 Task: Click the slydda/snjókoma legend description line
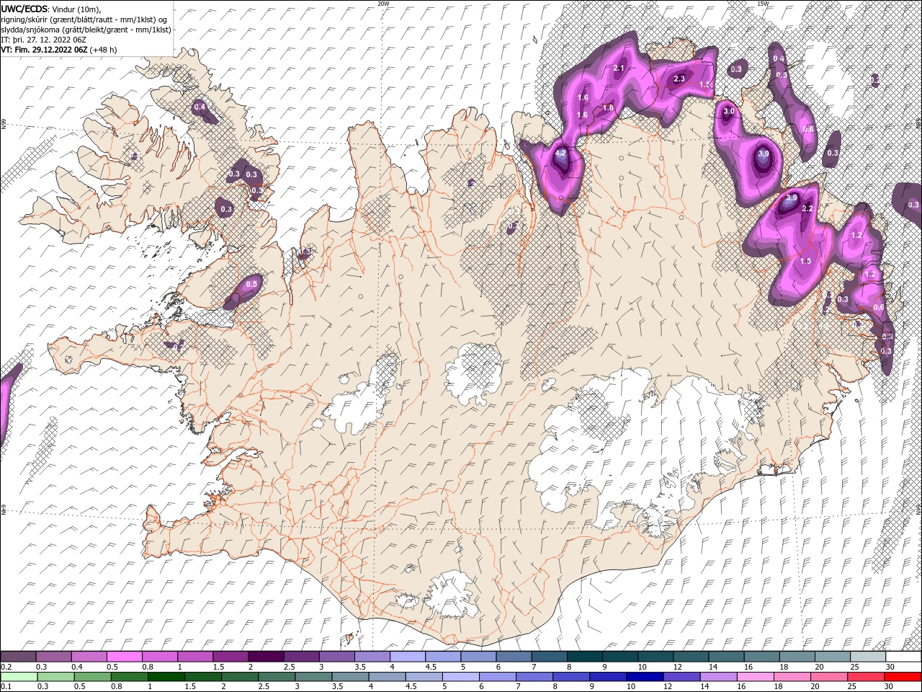(86, 30)
